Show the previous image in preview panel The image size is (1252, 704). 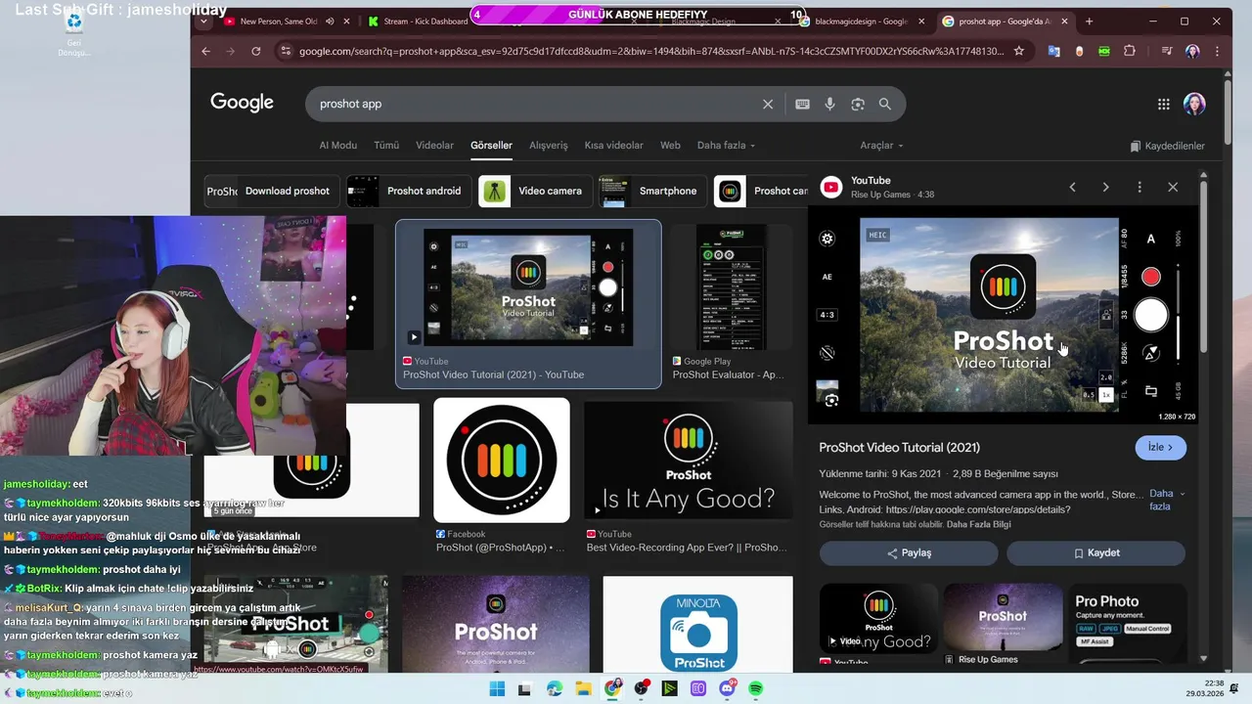pos(1072,187)
